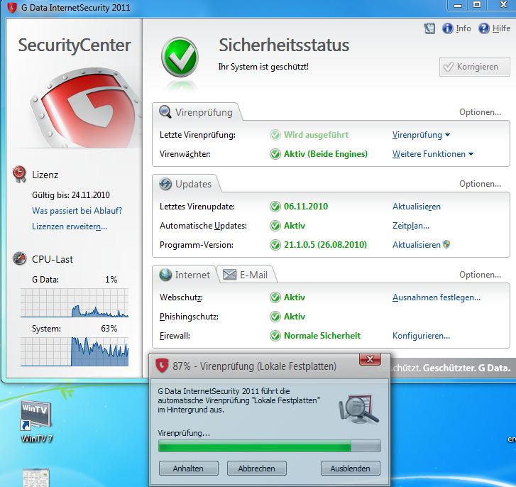
Task: Click the Lizenz clock seal icon
Action: tap(20, 174)
